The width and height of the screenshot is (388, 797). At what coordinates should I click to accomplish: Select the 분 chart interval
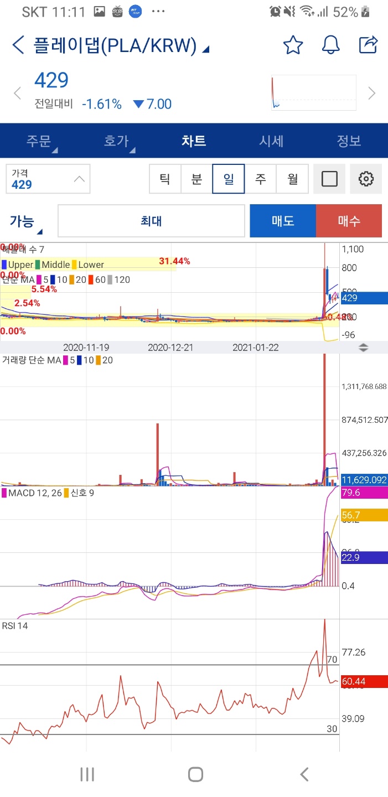click(x=196, y=179)
